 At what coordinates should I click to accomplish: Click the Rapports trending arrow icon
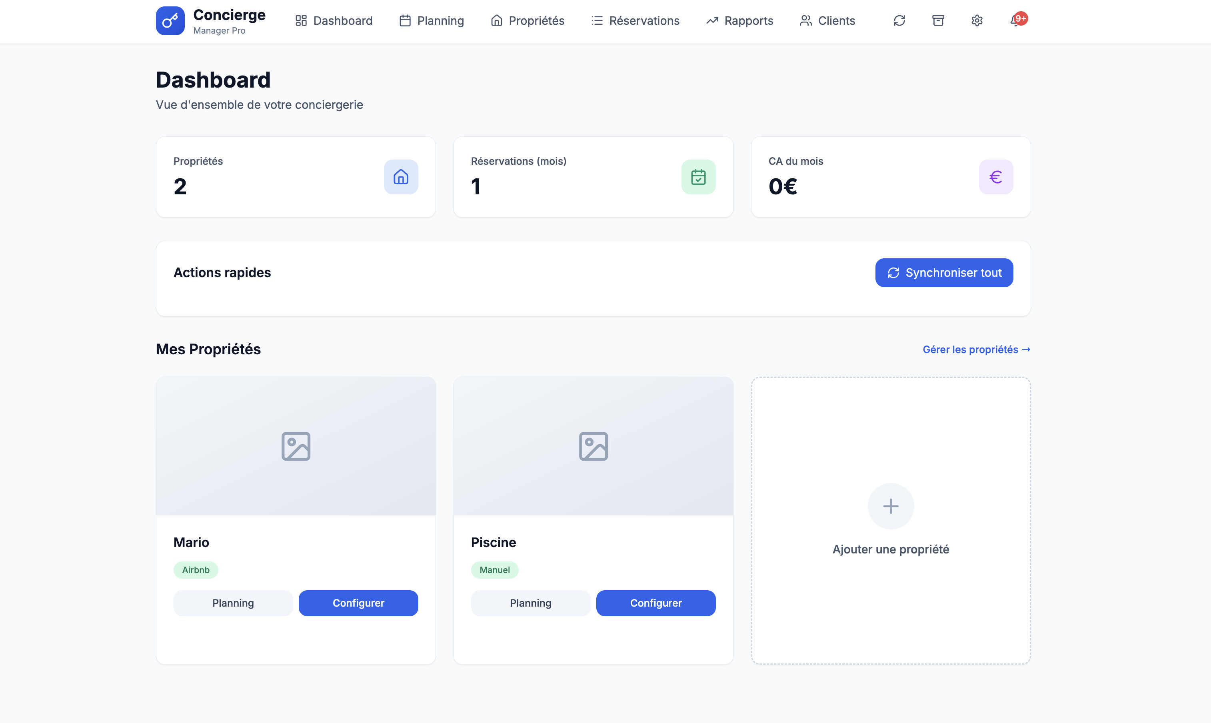click(712, 20)
